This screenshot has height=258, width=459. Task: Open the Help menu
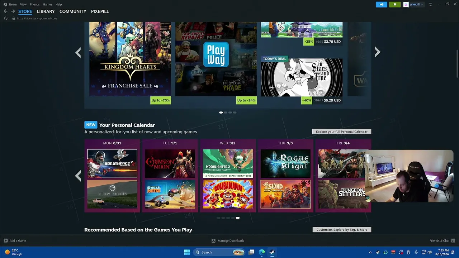coord(59,4)
